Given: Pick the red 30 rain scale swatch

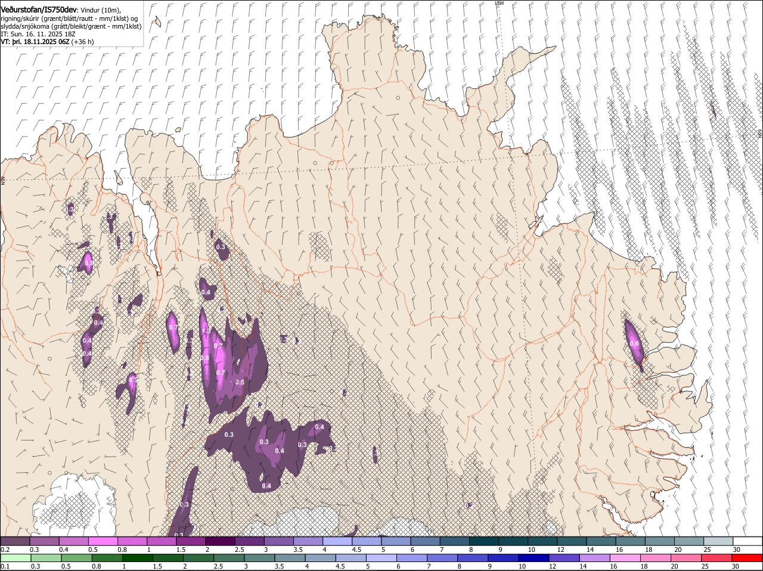Looking at the screenshot, I should (748, 558).
